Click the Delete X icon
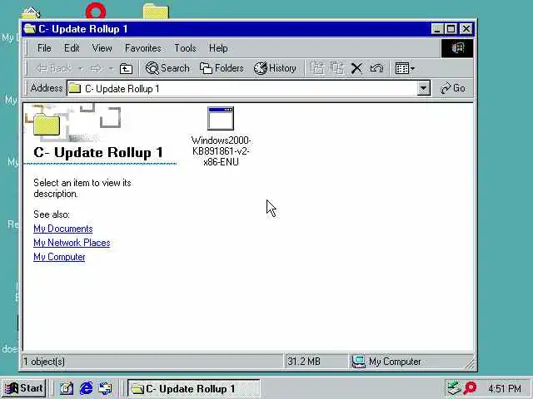Viewport: 533px width, 399px height. coord(356,68)
